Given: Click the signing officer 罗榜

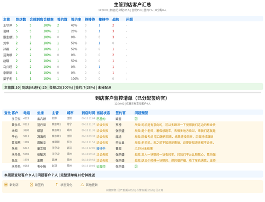Looking at the screenshot, I should (x=119, y=125).
